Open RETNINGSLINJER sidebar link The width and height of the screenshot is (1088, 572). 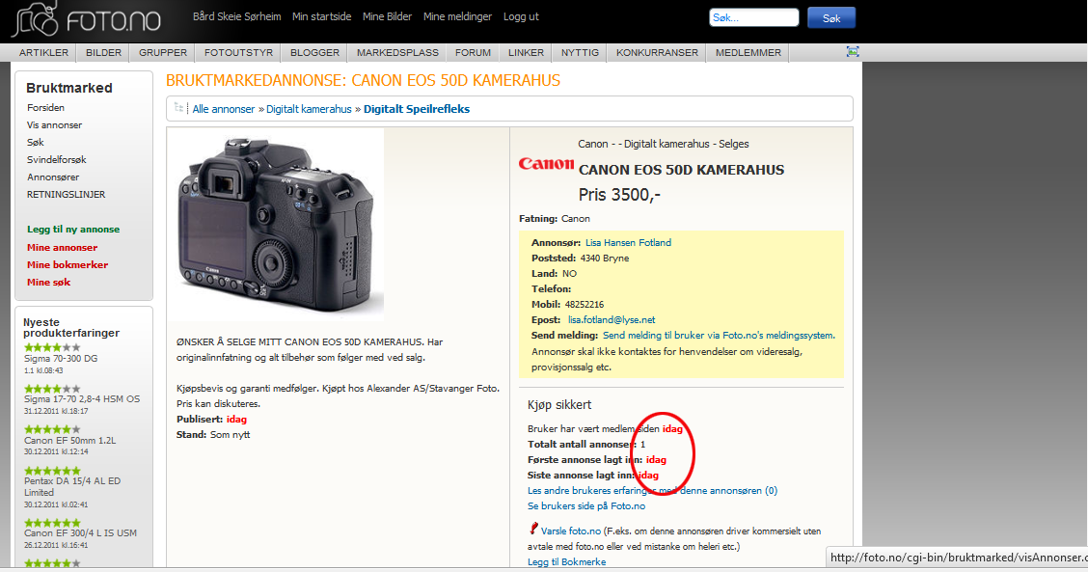pyautogui.click(x=66, y=195)
